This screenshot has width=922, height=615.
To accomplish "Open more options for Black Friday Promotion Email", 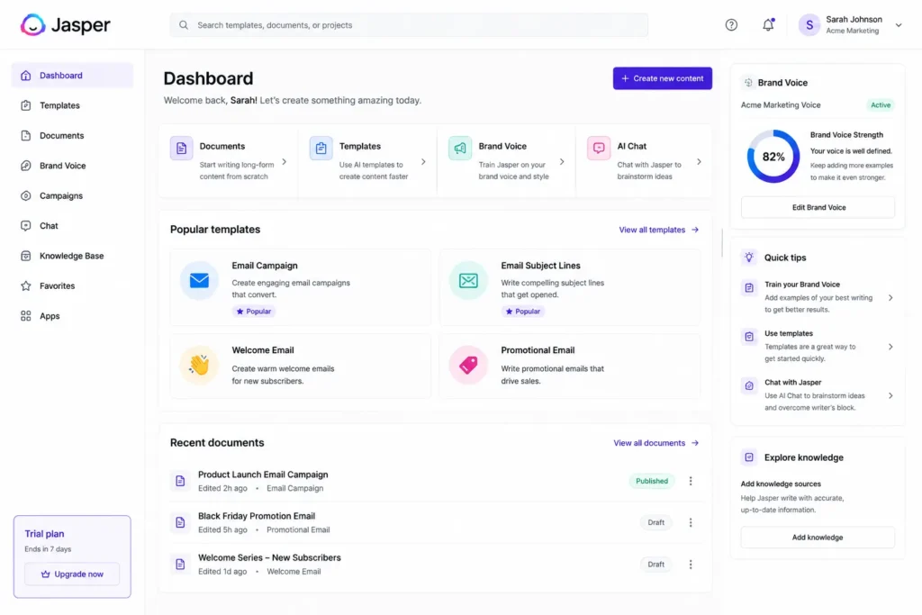I will coord(691,522).
